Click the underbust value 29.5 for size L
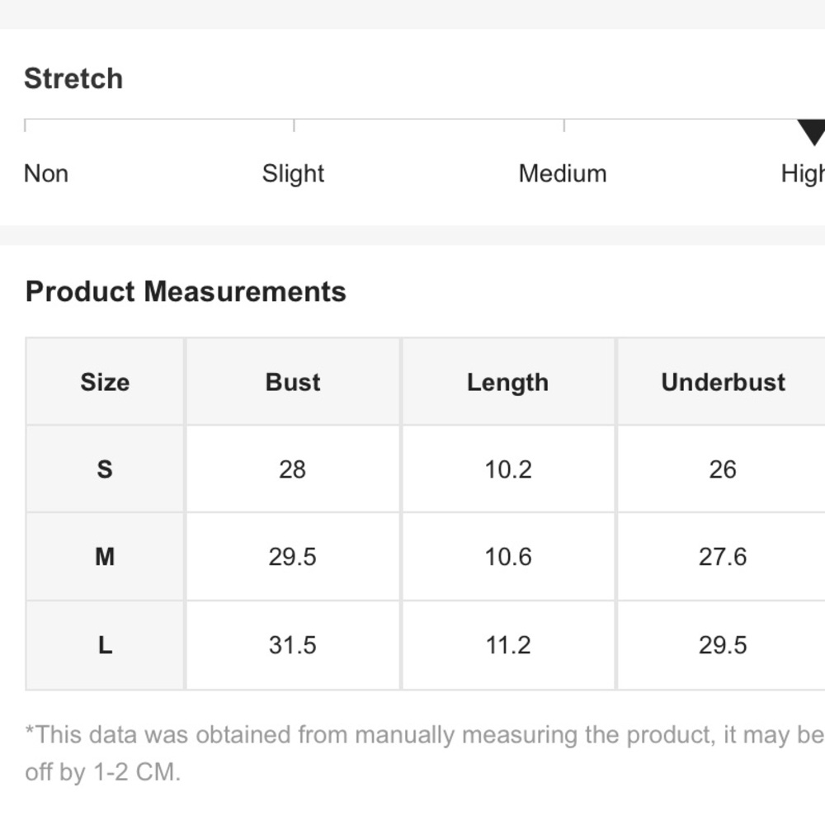 pos(723,645)
